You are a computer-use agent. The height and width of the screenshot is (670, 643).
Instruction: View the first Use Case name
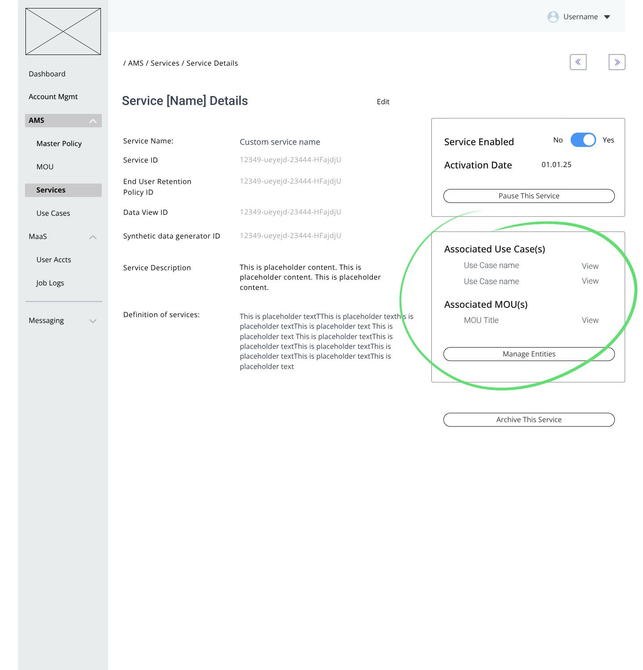(589, 266)
